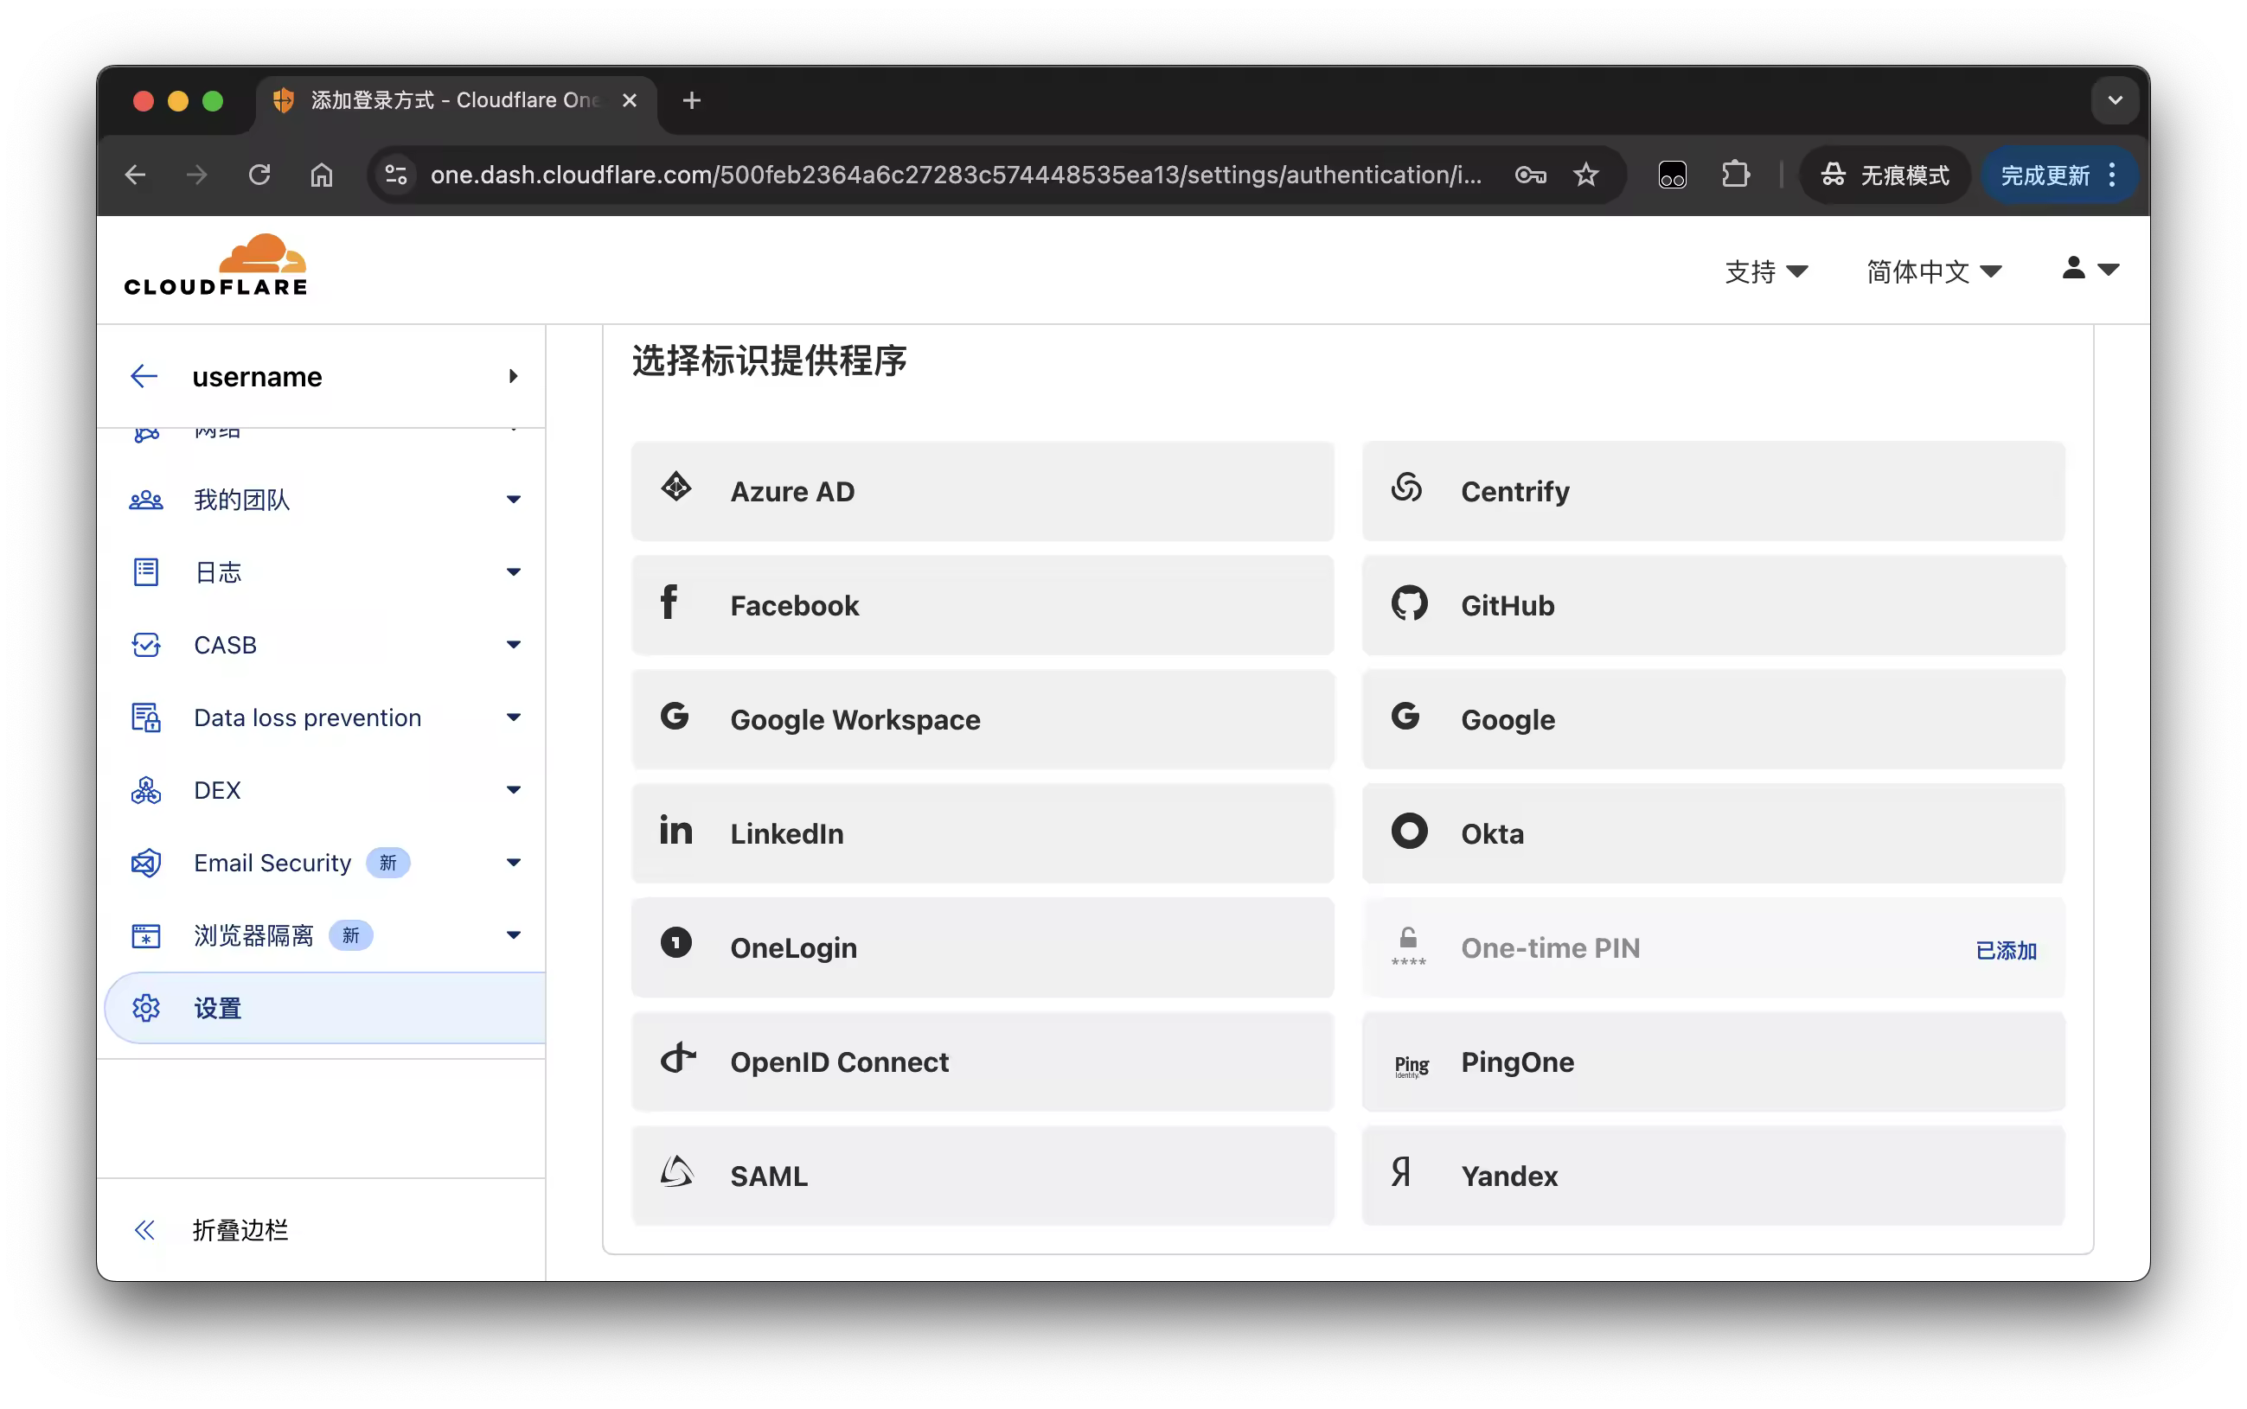
Task: Expand the Data loss prevention arrow
Action: tap(513, 717)
